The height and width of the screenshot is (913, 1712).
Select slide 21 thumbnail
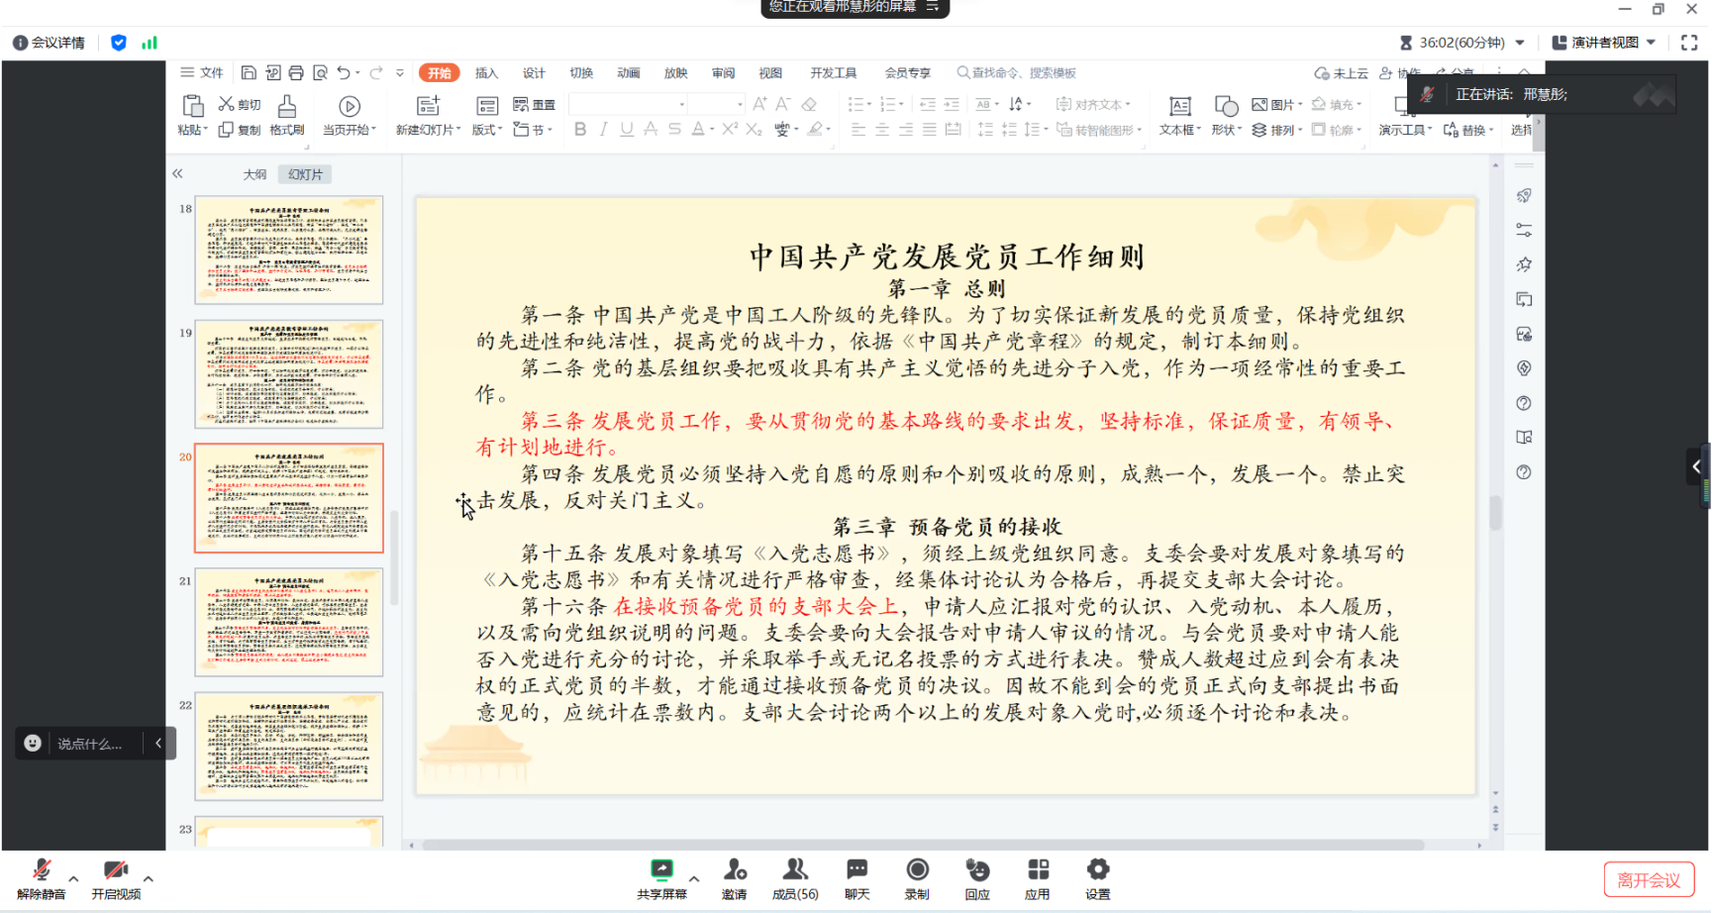[x=288, y=622]
